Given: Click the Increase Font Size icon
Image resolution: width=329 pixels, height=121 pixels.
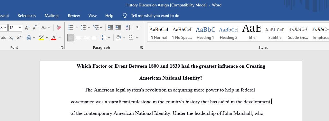Looking at the screenshot, I should click(27, 28).
